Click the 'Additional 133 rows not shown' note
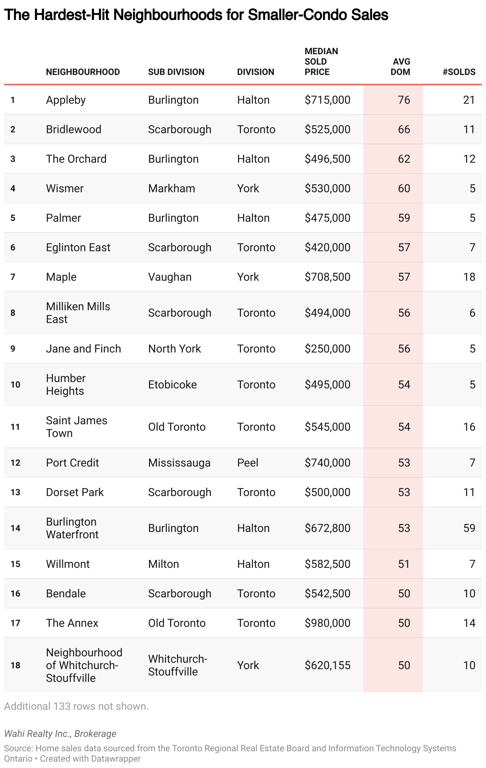The width and height of the screenshot is (486, 768). point(76,707)
